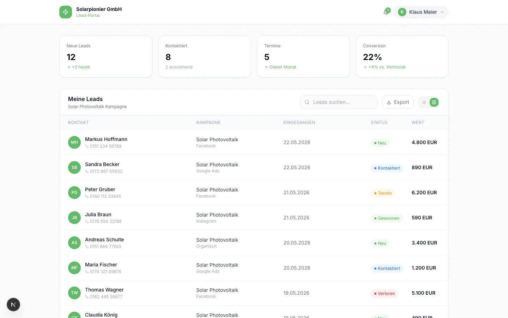508x318 pixels.
Task: Click the JB avatar for Julia Braun
Action: click(x=74, y=218)
